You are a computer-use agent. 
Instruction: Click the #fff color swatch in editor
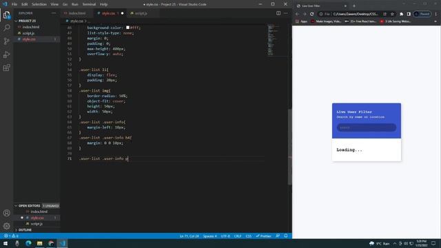coord(127,28)
